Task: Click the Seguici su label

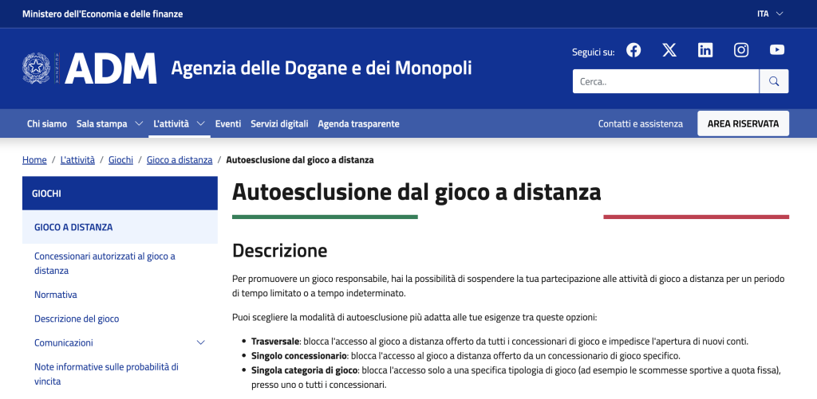Action: 594,52
